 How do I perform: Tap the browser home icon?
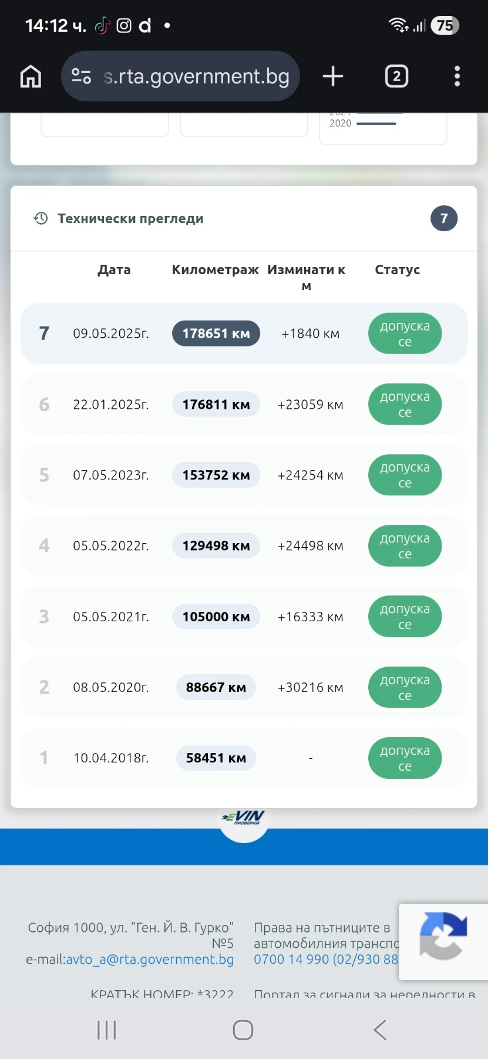(x=31, y=76)
